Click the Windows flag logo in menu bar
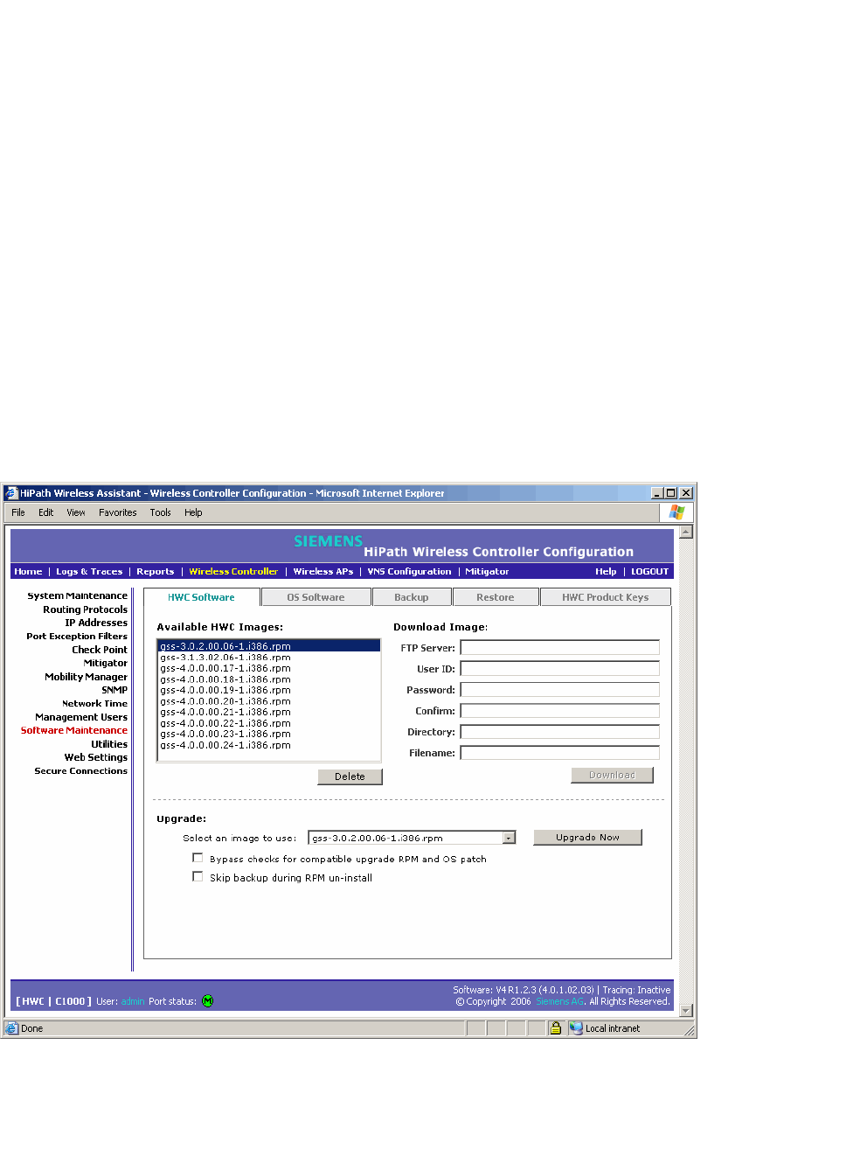 click(x=676, y=512)
